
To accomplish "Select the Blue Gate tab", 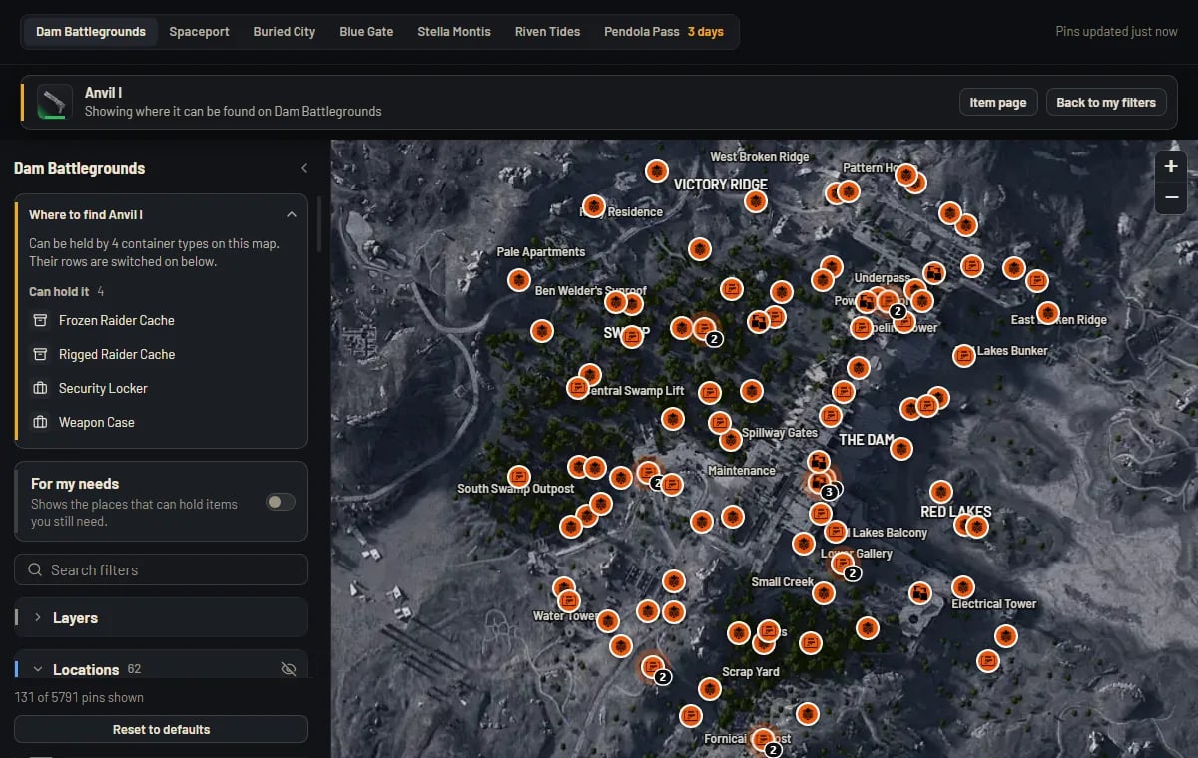I will (366, 31).
